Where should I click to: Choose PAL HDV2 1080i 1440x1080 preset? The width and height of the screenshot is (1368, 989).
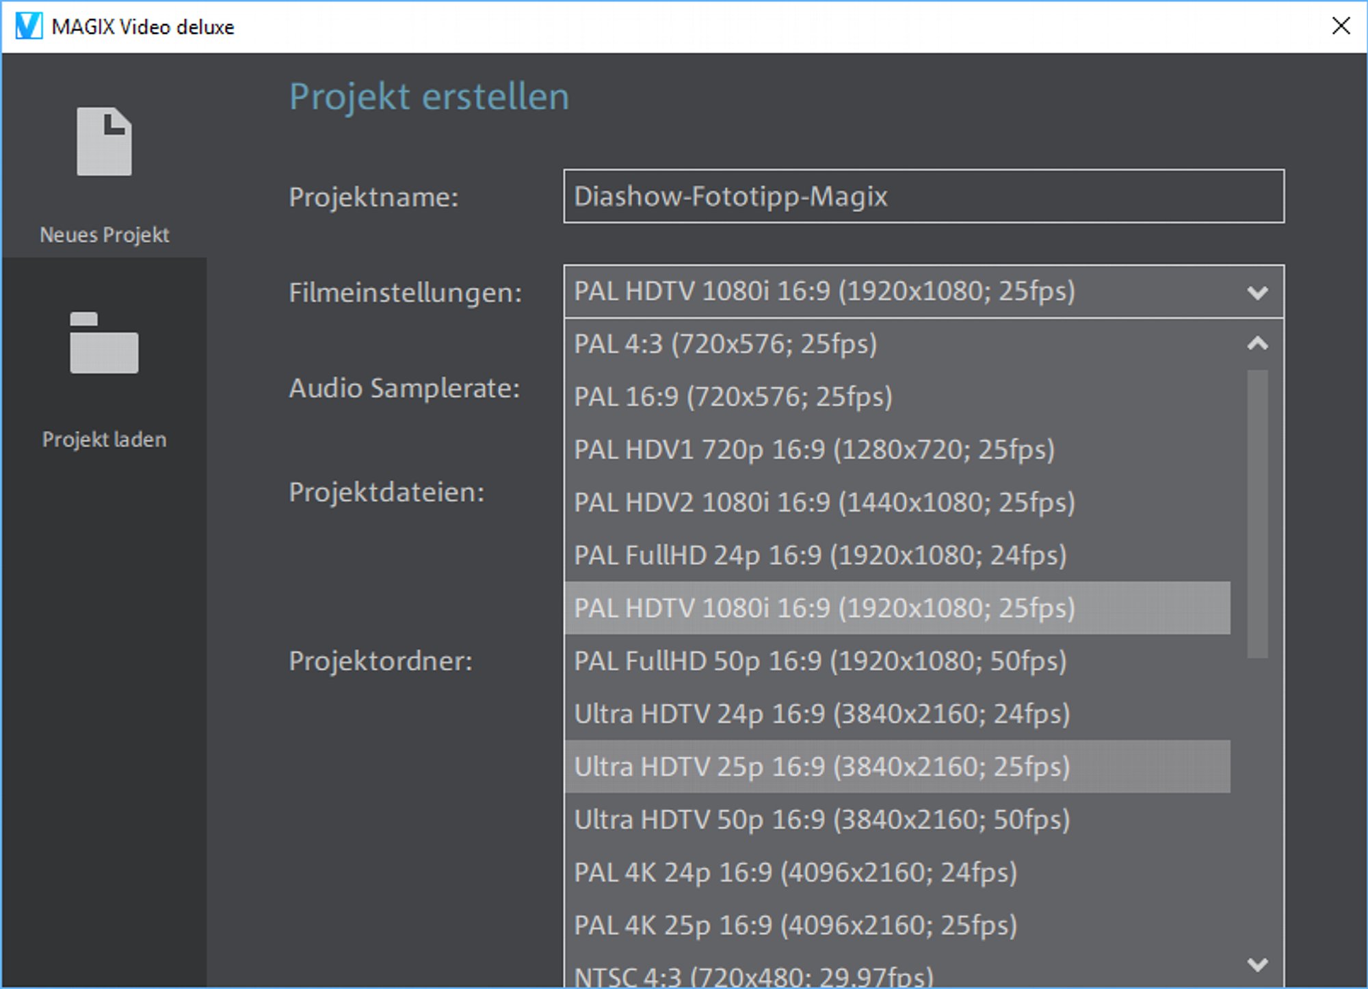point(824,503)
